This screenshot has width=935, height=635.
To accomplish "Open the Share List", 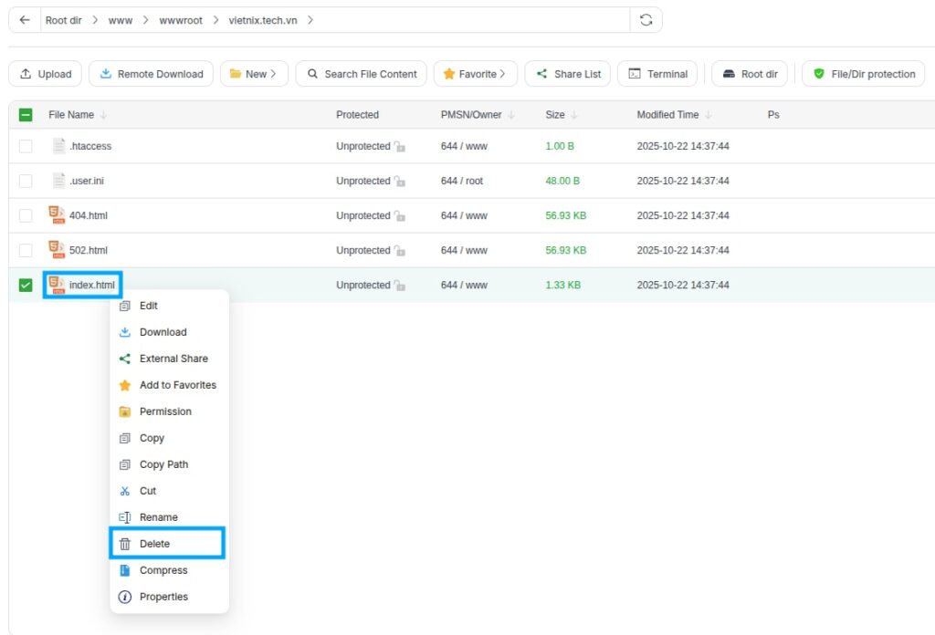I will coord(568,74).
